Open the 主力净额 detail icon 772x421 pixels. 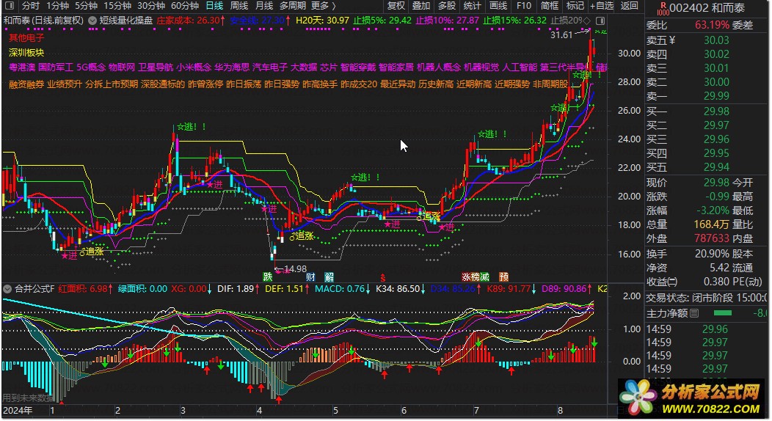pos(694,313)
